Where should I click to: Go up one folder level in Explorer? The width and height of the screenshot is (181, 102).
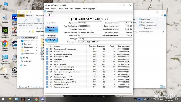[x=29, y=31]
